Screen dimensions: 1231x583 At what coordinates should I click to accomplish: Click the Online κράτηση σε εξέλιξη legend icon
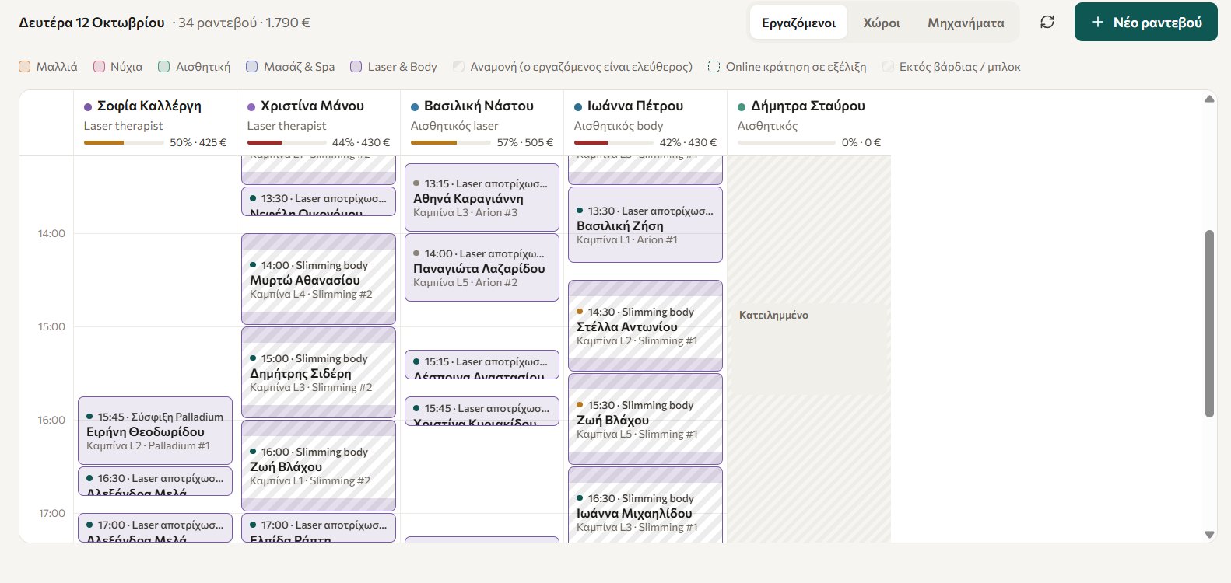coord(714,67)
